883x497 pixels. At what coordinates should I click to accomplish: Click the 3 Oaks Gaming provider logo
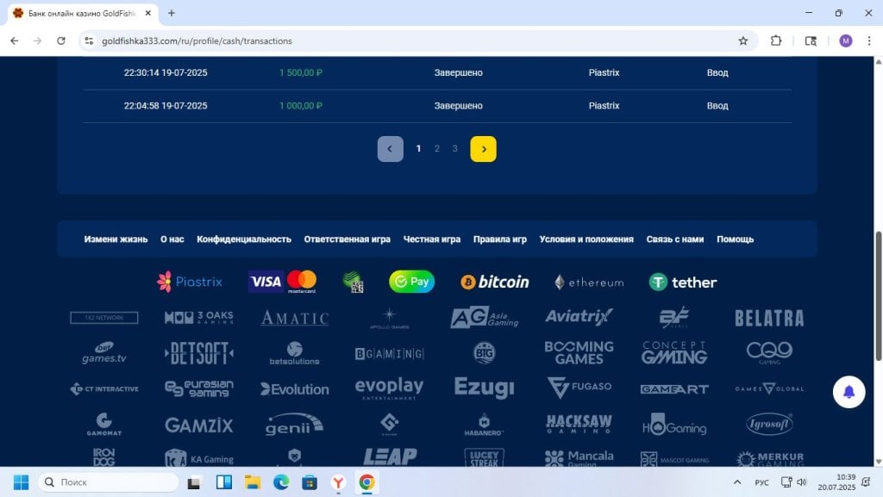coord(199,318)
